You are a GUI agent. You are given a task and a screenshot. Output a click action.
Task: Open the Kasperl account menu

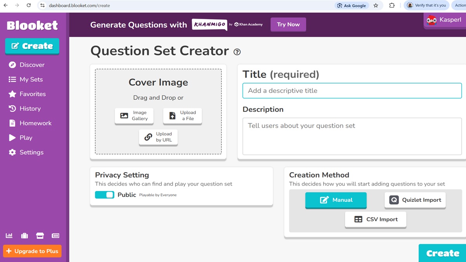[445, 20]
